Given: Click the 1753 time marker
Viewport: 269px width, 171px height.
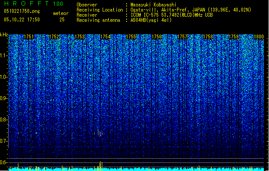Looking at the screenshot, I should click(x=80, y=37).
